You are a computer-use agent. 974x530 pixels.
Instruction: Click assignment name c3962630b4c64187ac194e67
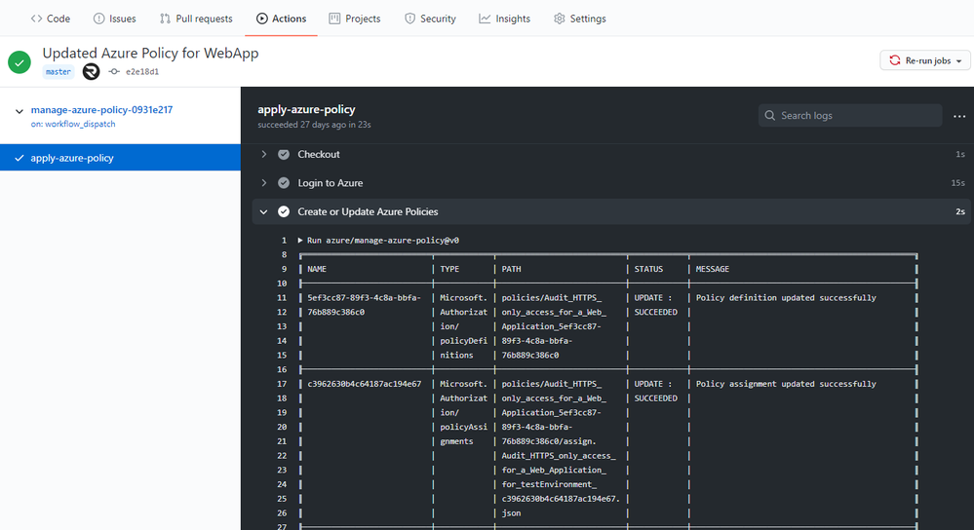(364, 384)
